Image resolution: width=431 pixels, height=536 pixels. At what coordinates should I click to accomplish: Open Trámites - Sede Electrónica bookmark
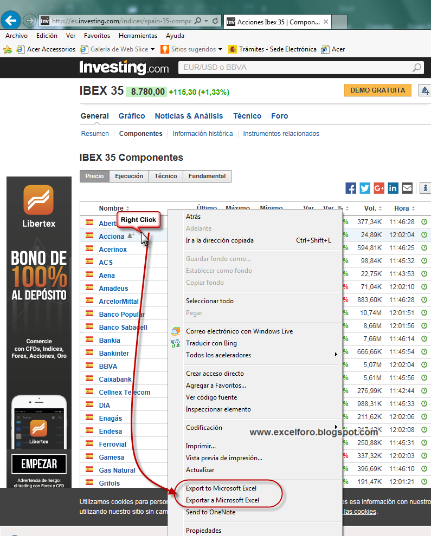pyautogui.click(x=273, y=49)
